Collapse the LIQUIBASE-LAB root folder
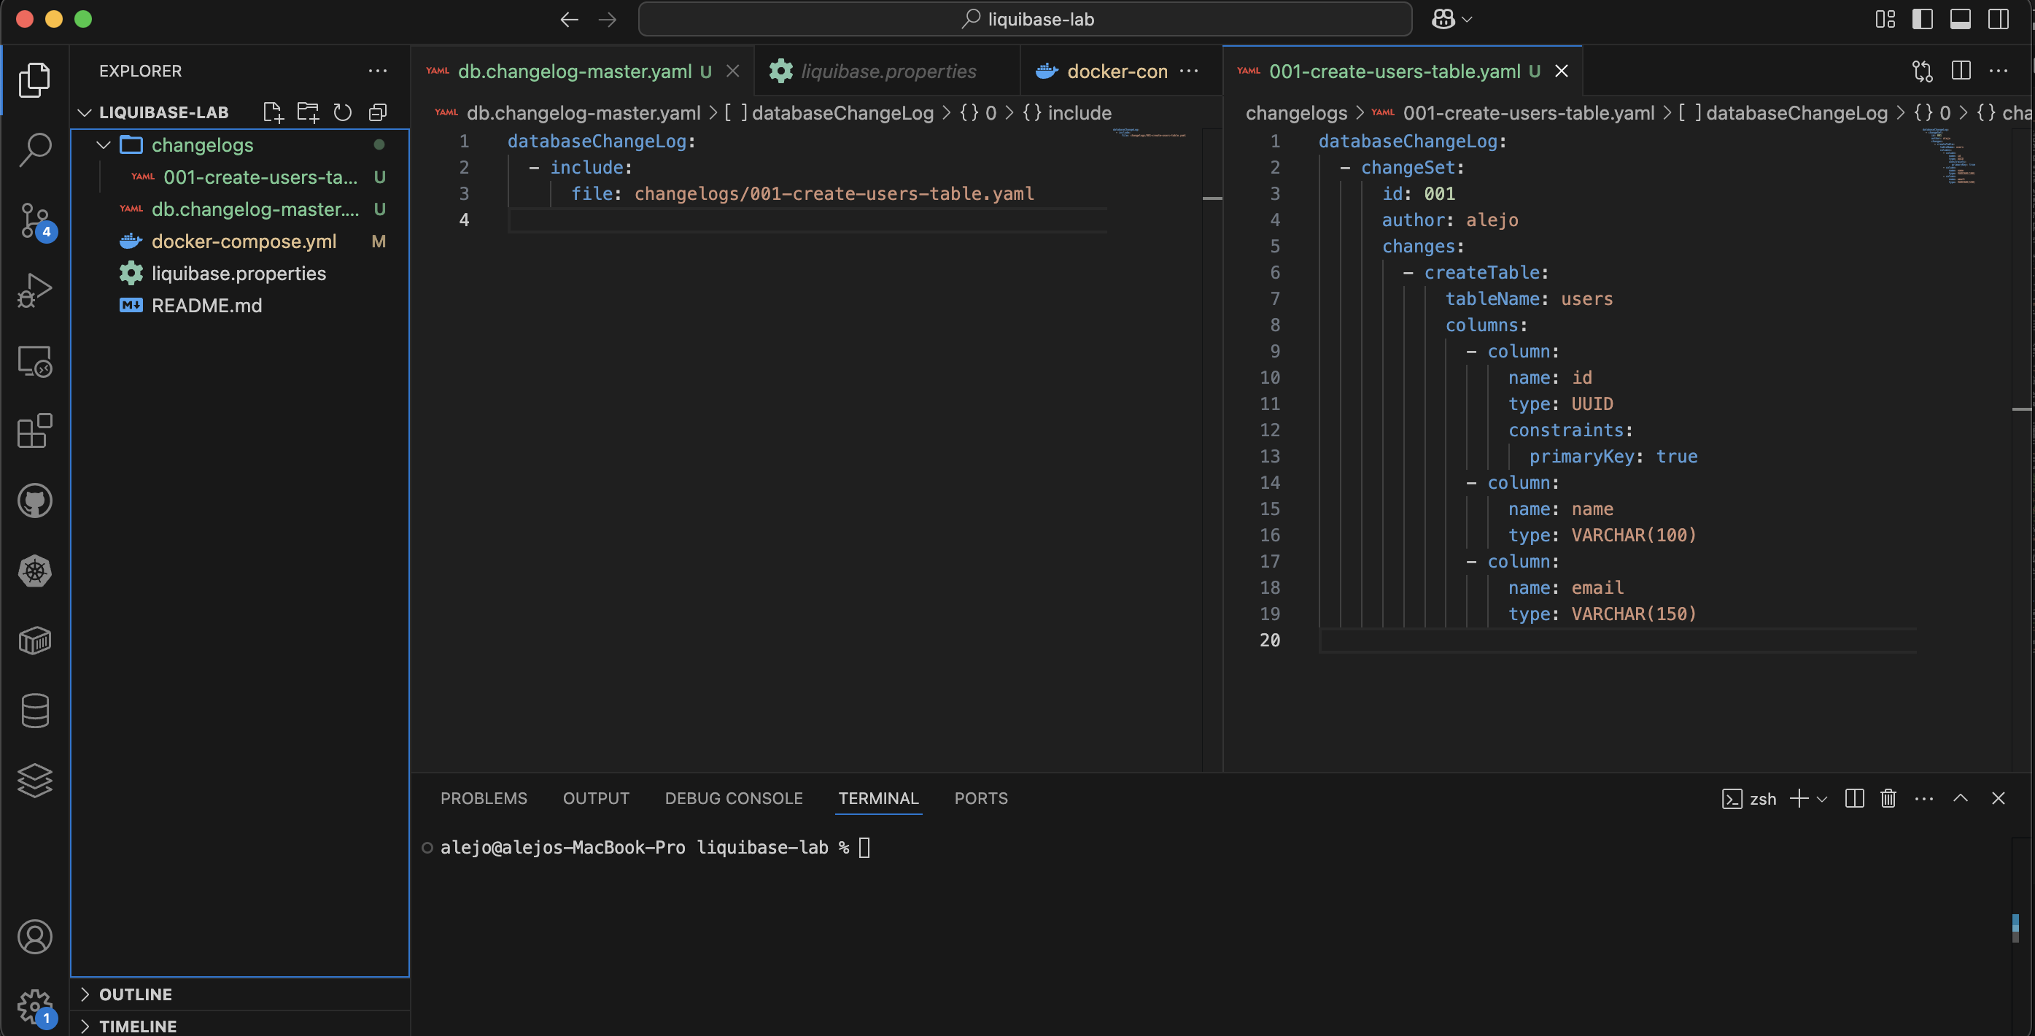The width and height of the screenshot is (2035, 1036). click(x=85, y=112)
